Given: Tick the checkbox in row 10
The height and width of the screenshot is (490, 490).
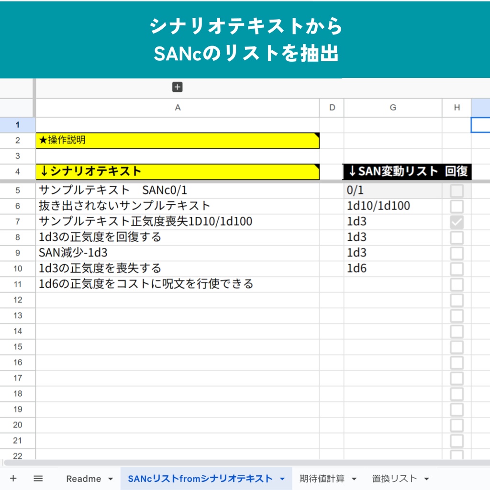Looking at the screenshot, I should pyautogui.click(x=456, y=268).
